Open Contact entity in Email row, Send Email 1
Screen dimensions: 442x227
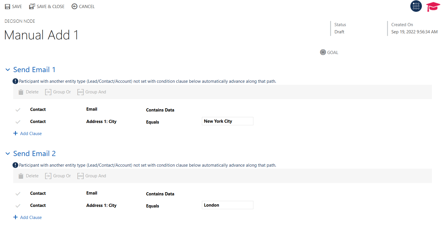38,109
